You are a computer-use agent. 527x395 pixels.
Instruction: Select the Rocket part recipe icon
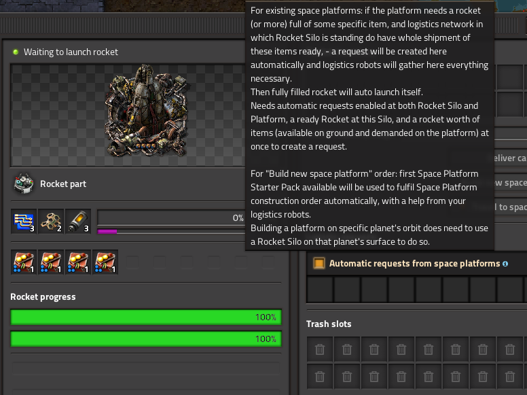point(24,184)
